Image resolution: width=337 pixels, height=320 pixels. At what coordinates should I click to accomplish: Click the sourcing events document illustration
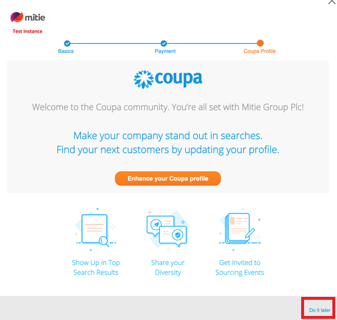[x=240, y=229]
